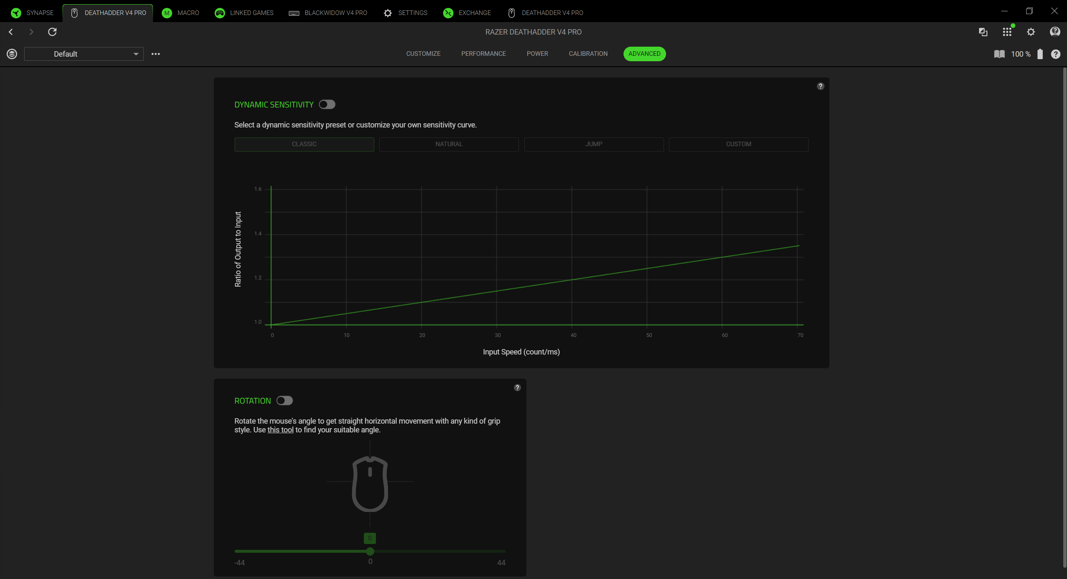Open the three-dot profile options menu

(155, 54)
